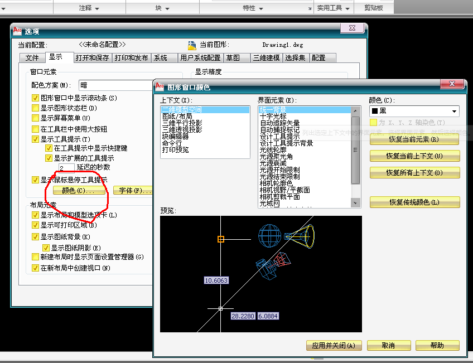Click the 图形窗口颜色 dialog AutoCAD icon
This screenshot has height=363, width=473.
[160, 86]
